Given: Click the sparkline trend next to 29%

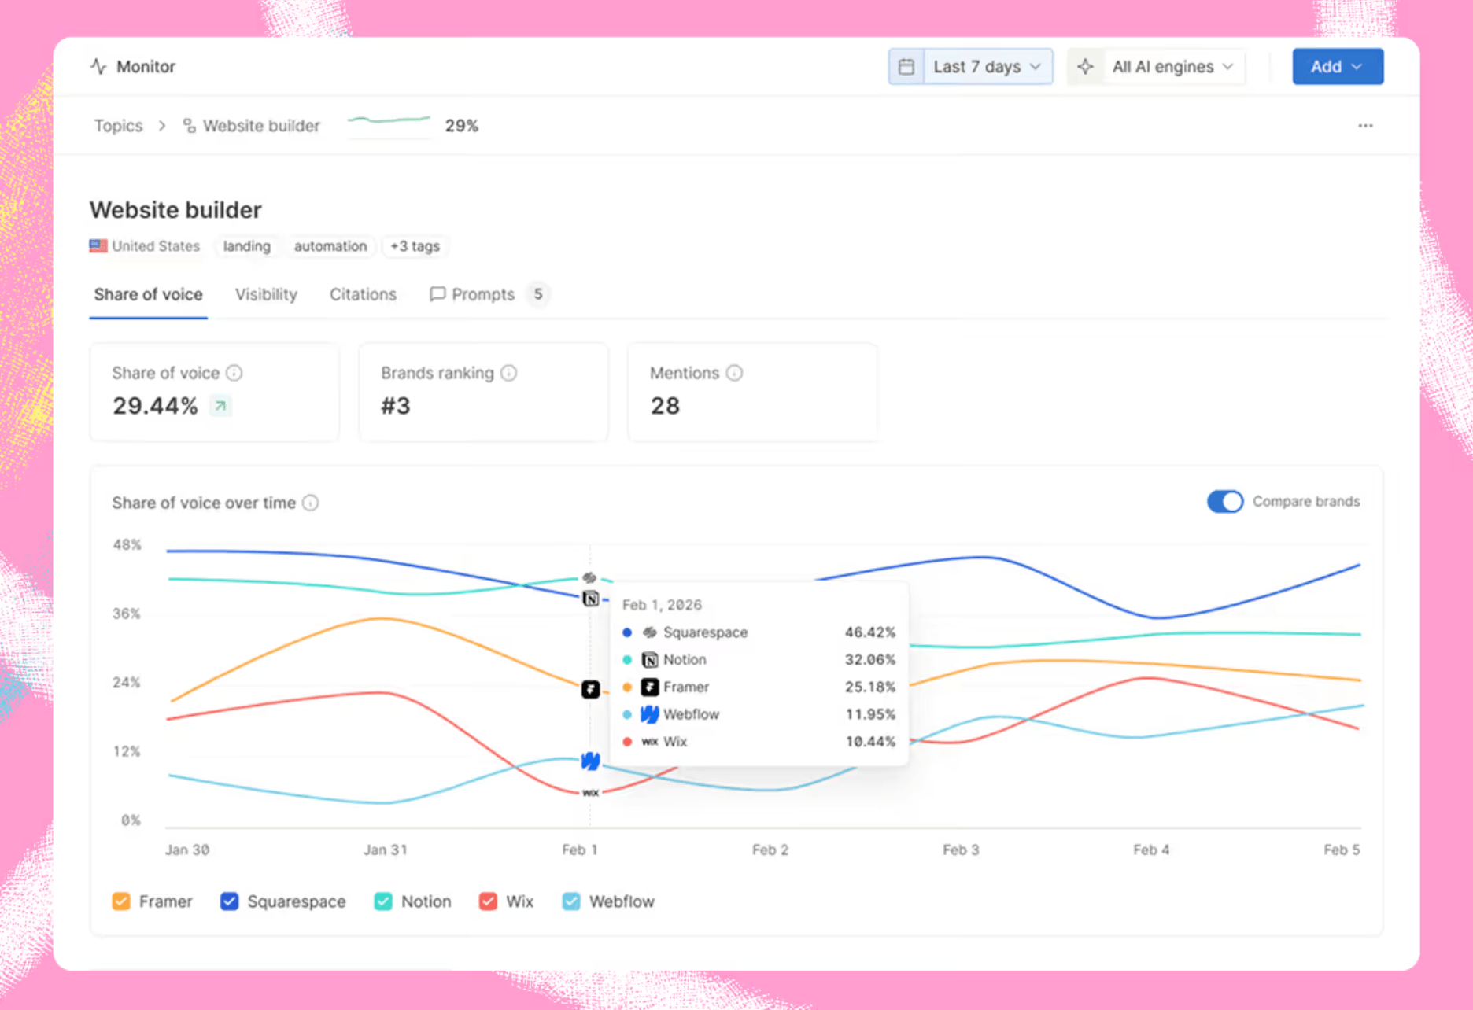Looking at the screenshot, I should click(x=389, y=121).
